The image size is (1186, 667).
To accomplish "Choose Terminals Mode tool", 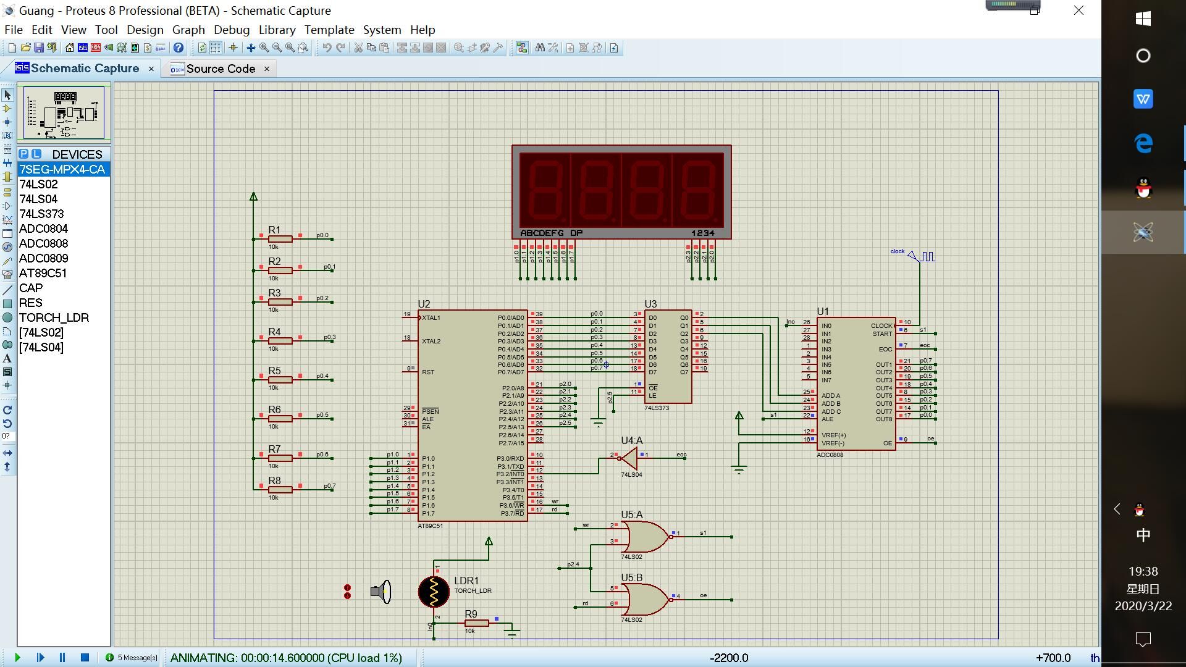I will pyautogui.click(x=7, y=193).
